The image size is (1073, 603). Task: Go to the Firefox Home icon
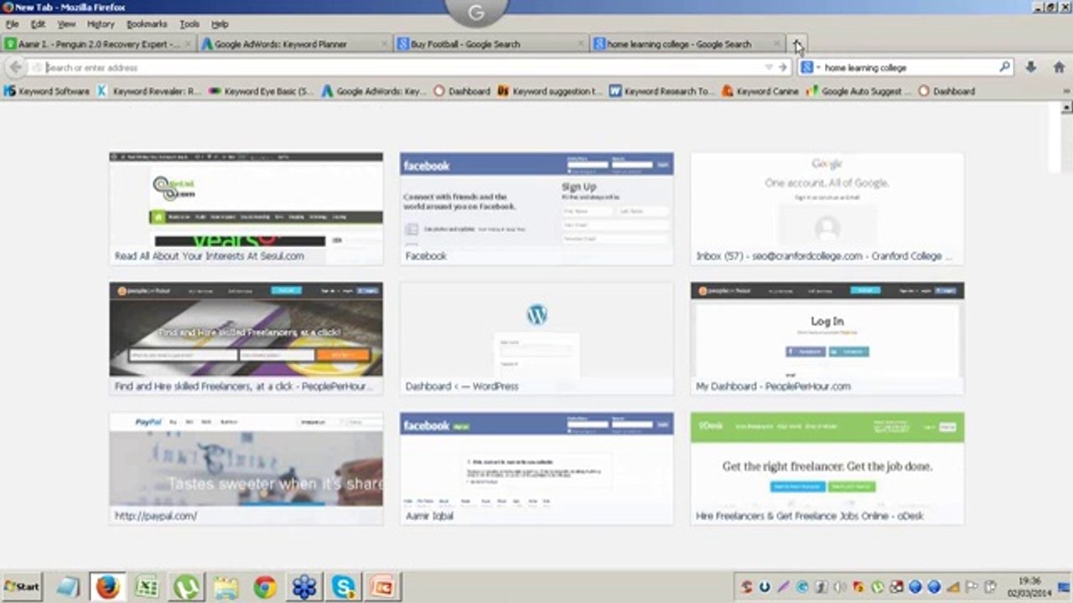point(1059,67)
